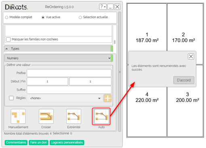Tick Masquer les familles non cochées checkbox
This screenshot has width=206, height=148.
click(8, 39)
